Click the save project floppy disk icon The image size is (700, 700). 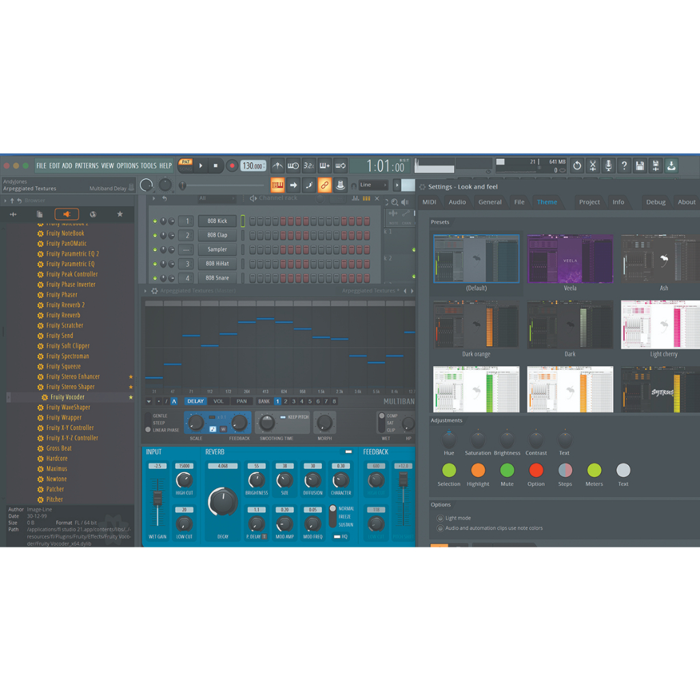coord(641,165)
